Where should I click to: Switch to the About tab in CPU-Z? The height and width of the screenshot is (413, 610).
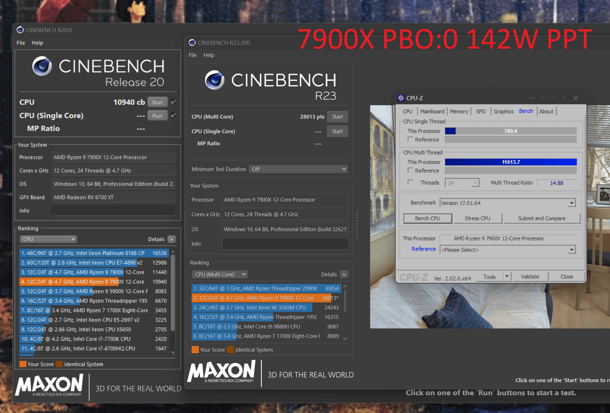(546, 111)
